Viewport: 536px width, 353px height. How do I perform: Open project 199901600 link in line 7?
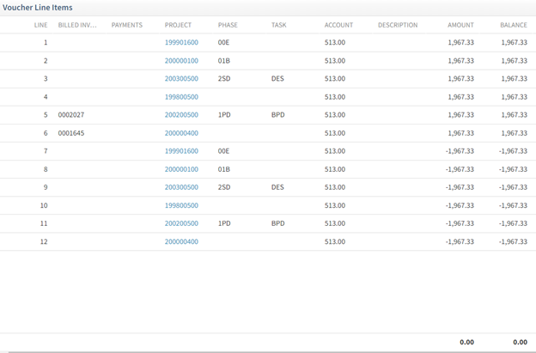[x=181, y=151]
